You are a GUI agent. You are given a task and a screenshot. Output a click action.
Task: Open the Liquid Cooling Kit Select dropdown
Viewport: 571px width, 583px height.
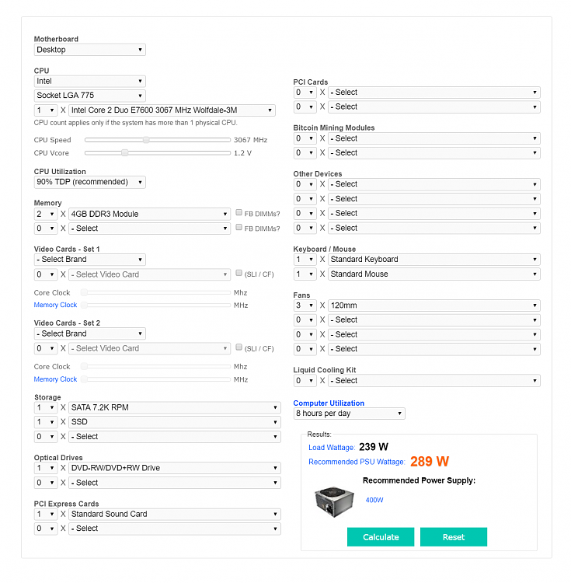(434, 381)
